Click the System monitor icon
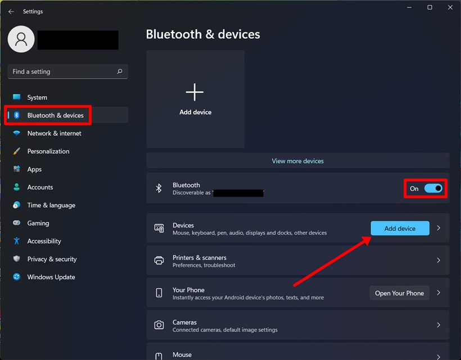 pyautogui.click(x=17, y=97)
